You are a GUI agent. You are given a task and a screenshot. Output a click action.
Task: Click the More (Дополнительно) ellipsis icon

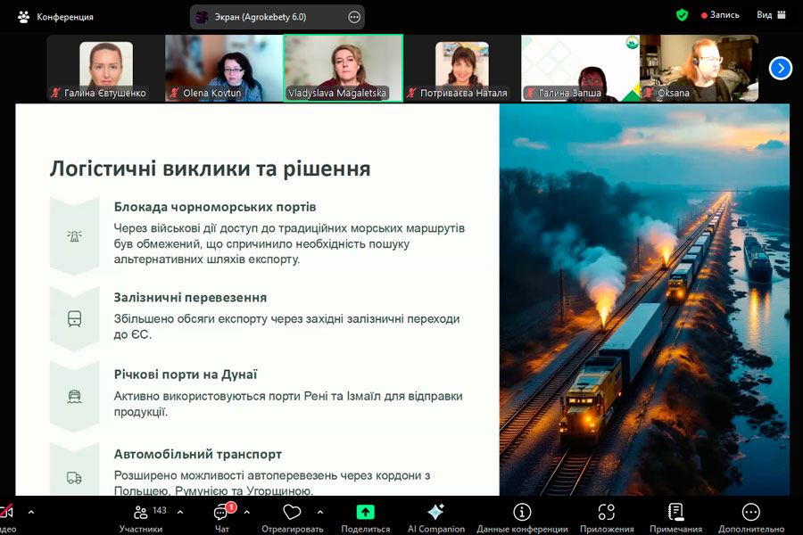coord(751,513)
